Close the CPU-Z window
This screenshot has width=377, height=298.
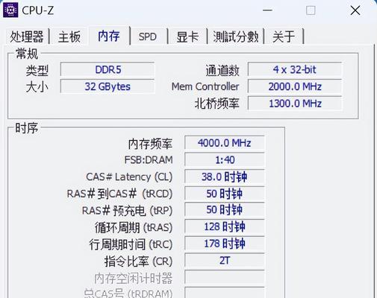point(355,10)
